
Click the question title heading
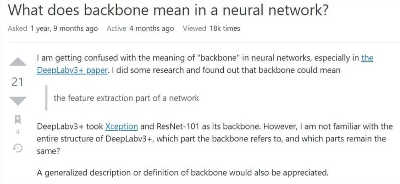tap(168, 10)
